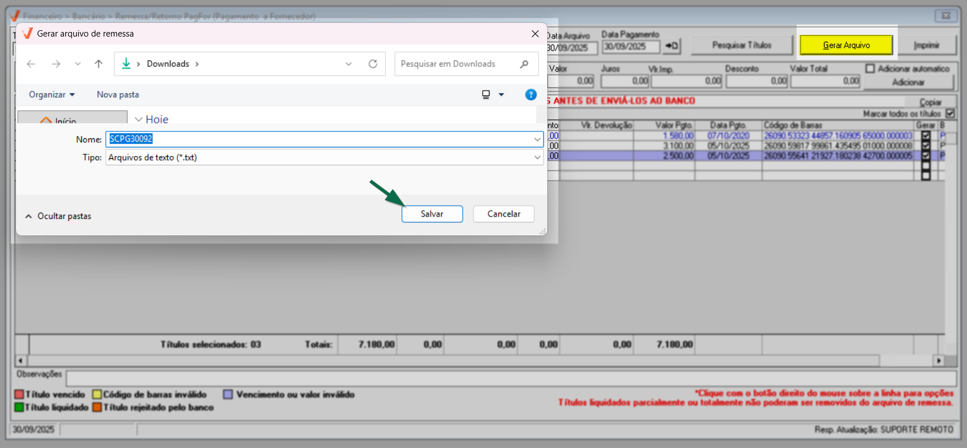Select Início in the navigation pane

73,118
